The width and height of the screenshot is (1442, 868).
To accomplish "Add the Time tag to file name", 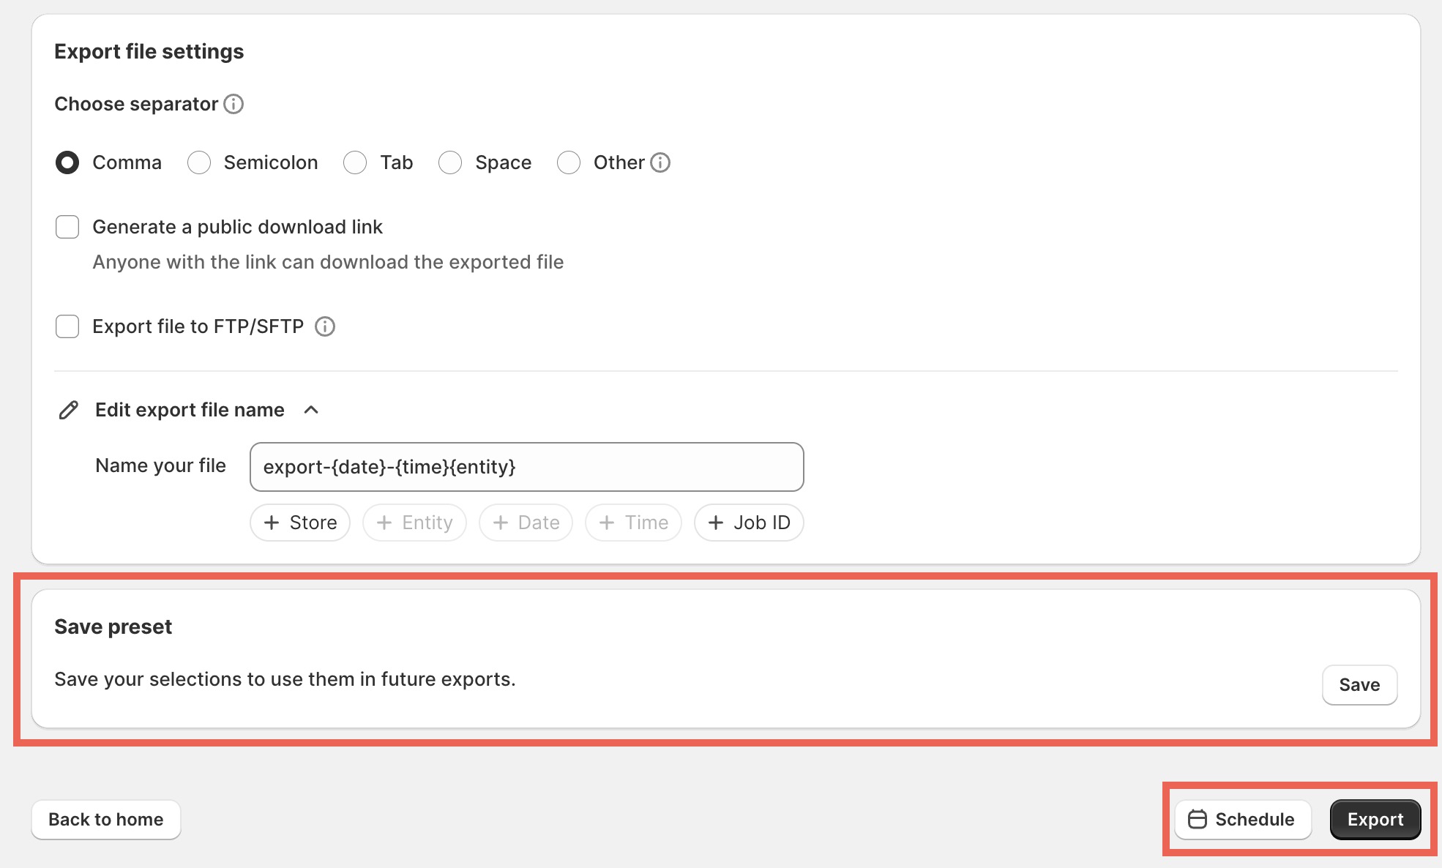I will (633, 523).
